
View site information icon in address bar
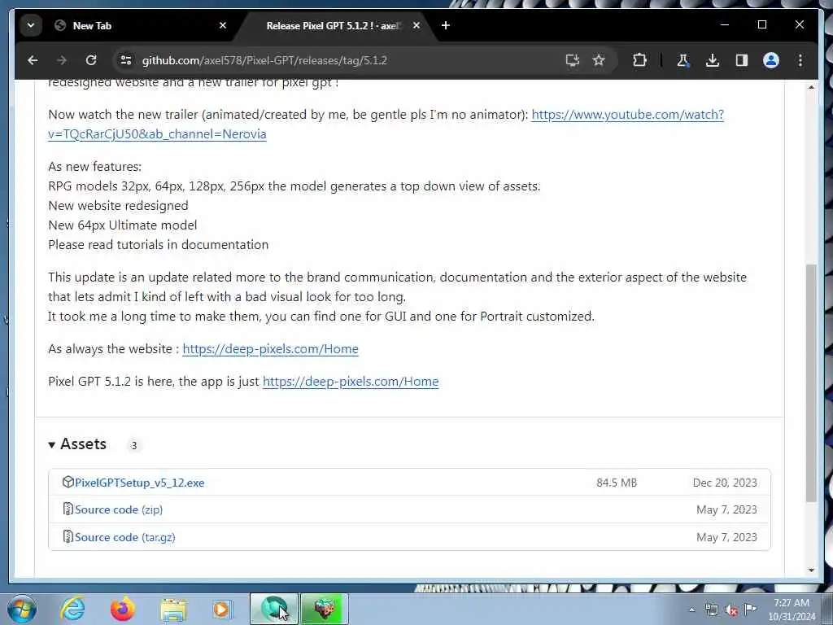(126, 60)
